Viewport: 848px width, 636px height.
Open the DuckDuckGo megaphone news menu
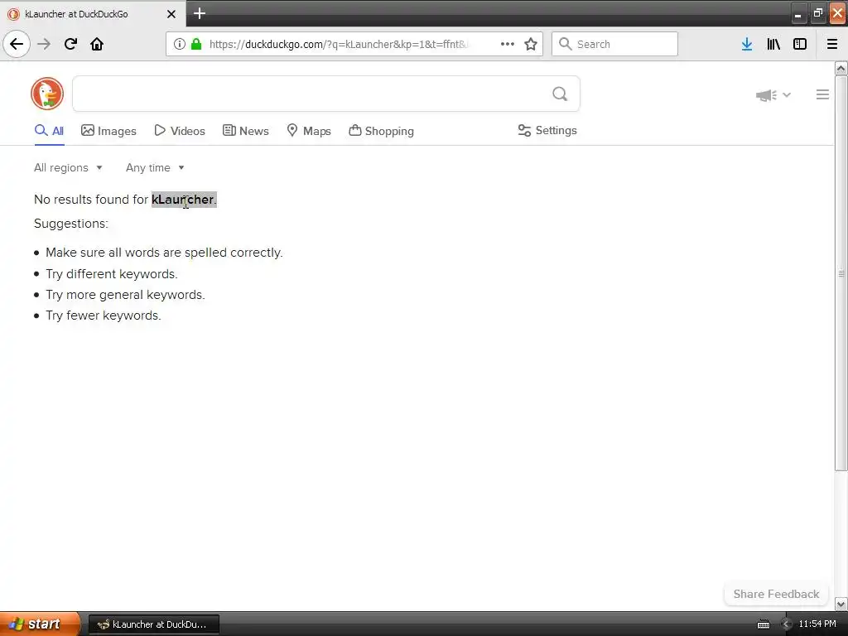(x=773, y=95)
